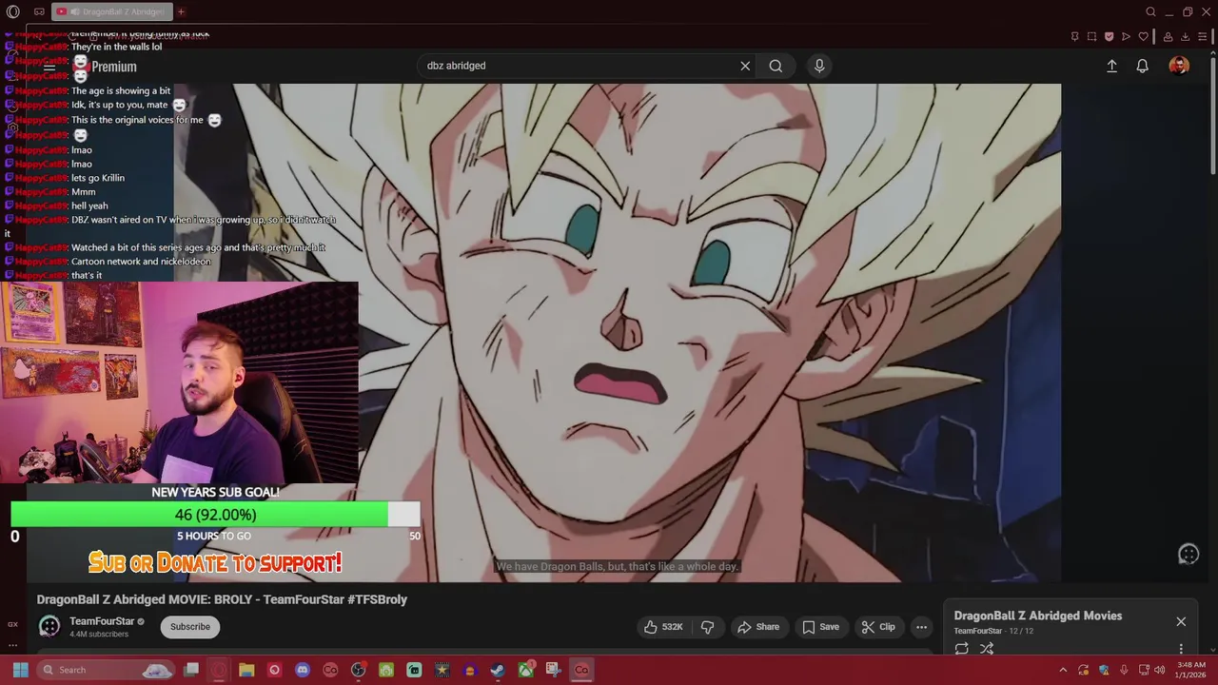Open the YouTube create/upload icon

tap(1111, 66)
